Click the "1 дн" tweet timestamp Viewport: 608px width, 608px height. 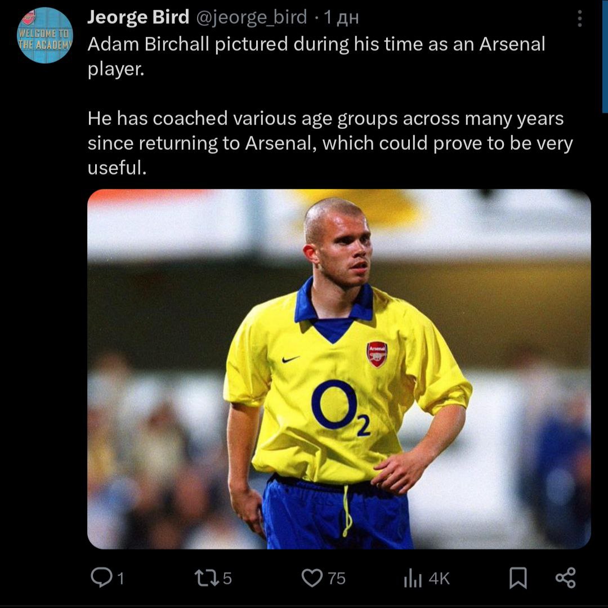(340, 18)
